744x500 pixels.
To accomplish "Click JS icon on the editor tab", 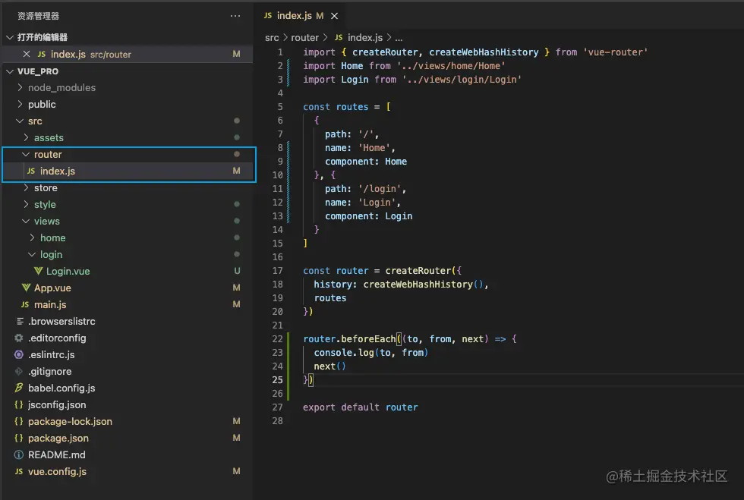I will coord(268,16).
